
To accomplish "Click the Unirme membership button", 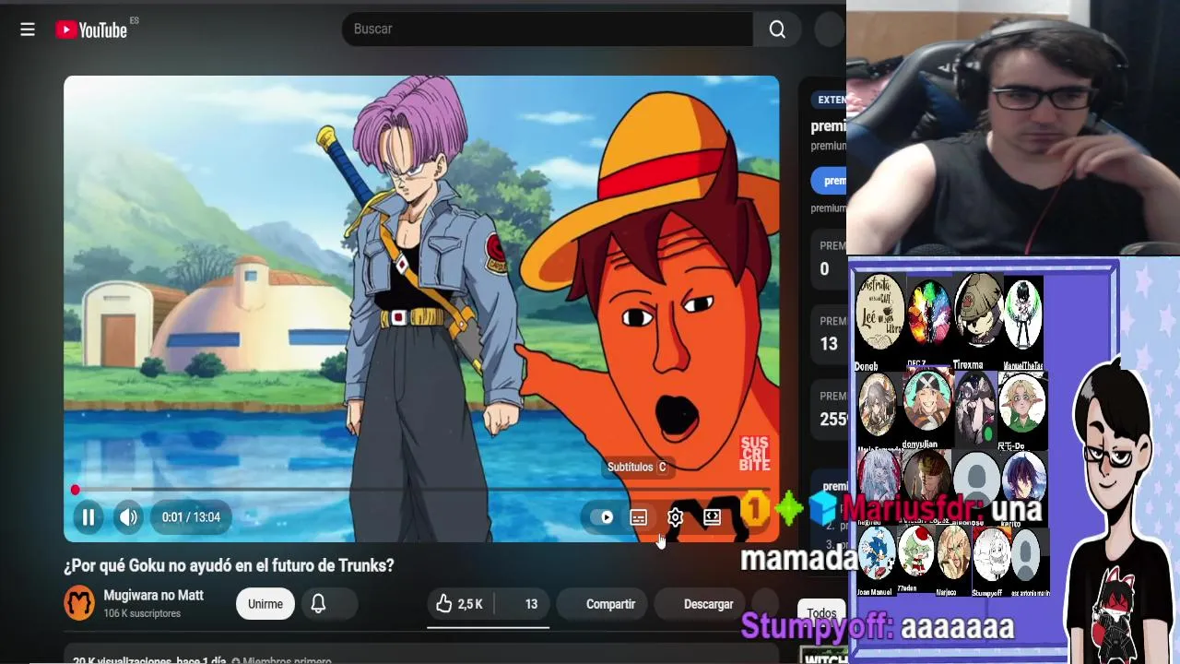I will 265,604.
